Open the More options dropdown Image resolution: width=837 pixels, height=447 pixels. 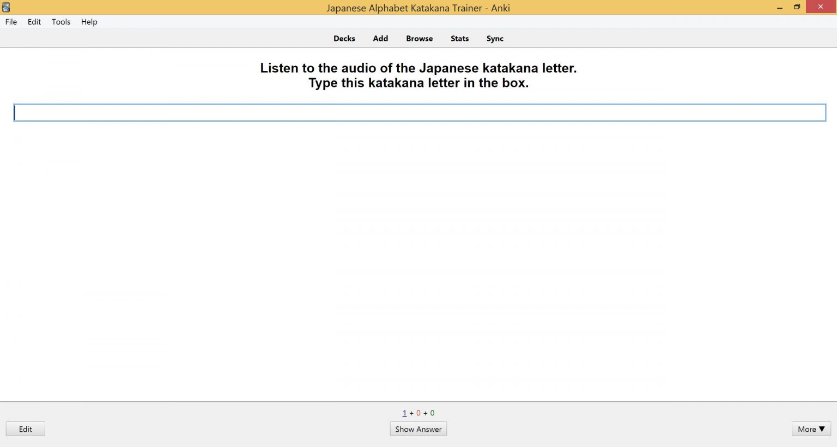coord(810,429)
